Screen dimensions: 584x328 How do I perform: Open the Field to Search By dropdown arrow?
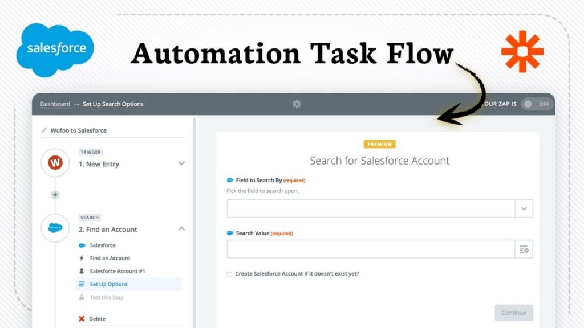click(524, 208)
